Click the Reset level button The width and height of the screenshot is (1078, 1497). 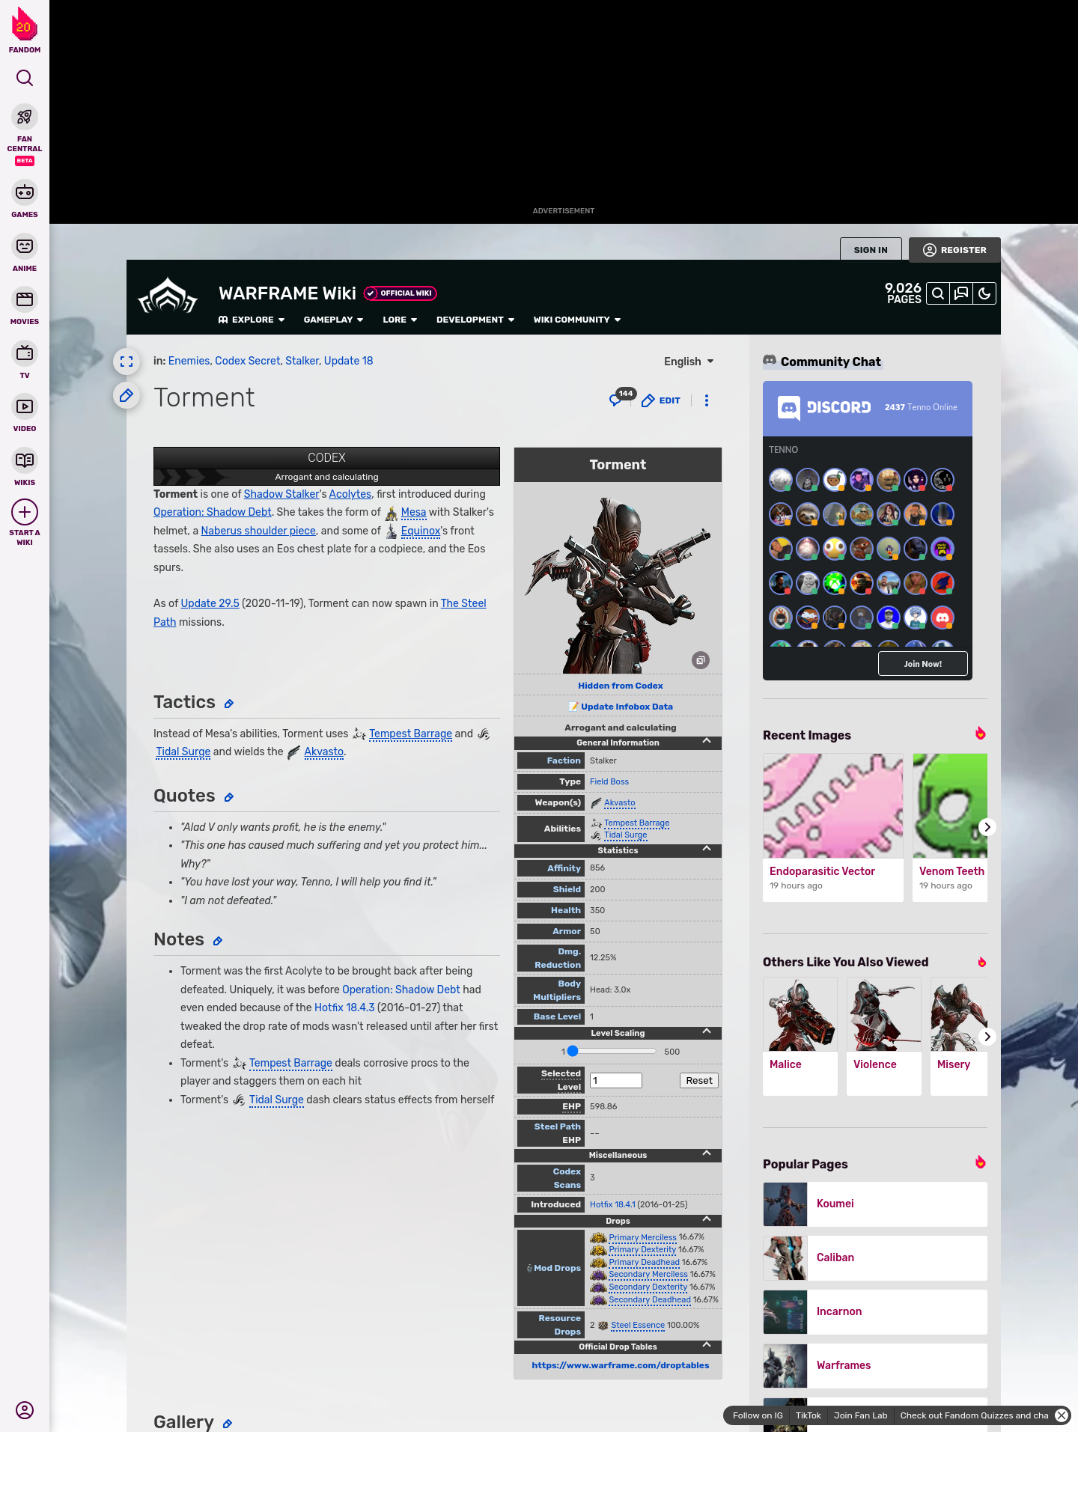[699, 1080]
